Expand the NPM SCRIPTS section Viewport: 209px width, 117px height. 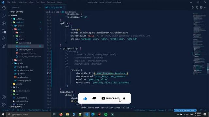[16, 107]
